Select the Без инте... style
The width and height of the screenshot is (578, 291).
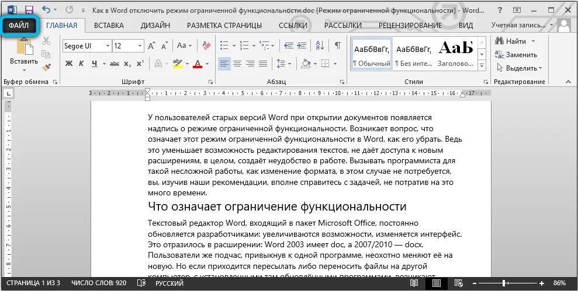pyautogui.click(x=414, y=54)
